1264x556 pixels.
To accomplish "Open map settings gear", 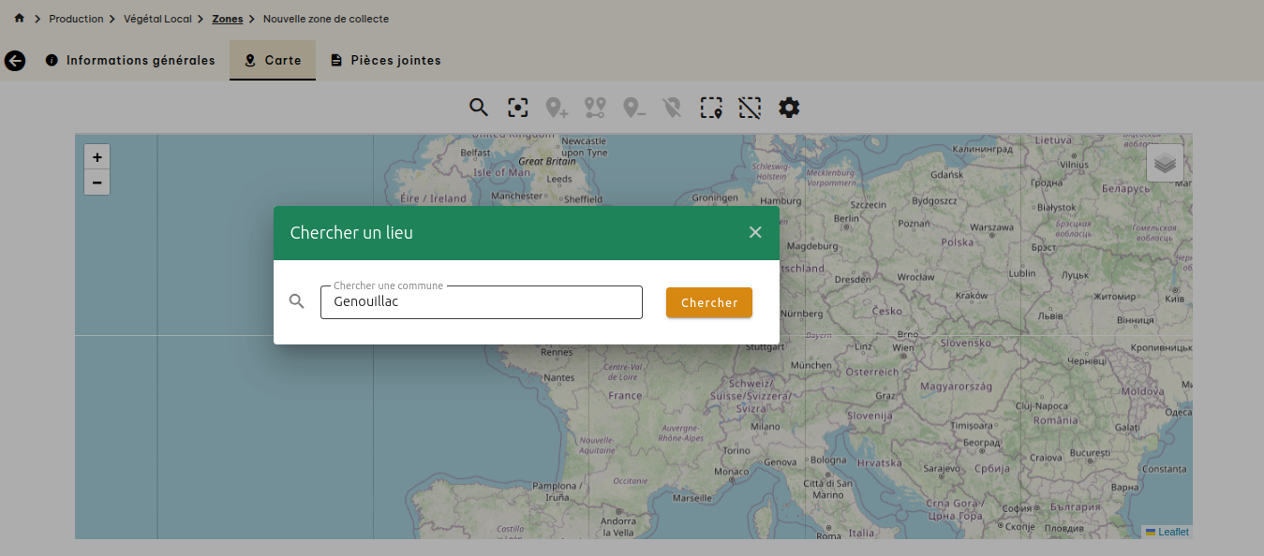I will point(789,108).
